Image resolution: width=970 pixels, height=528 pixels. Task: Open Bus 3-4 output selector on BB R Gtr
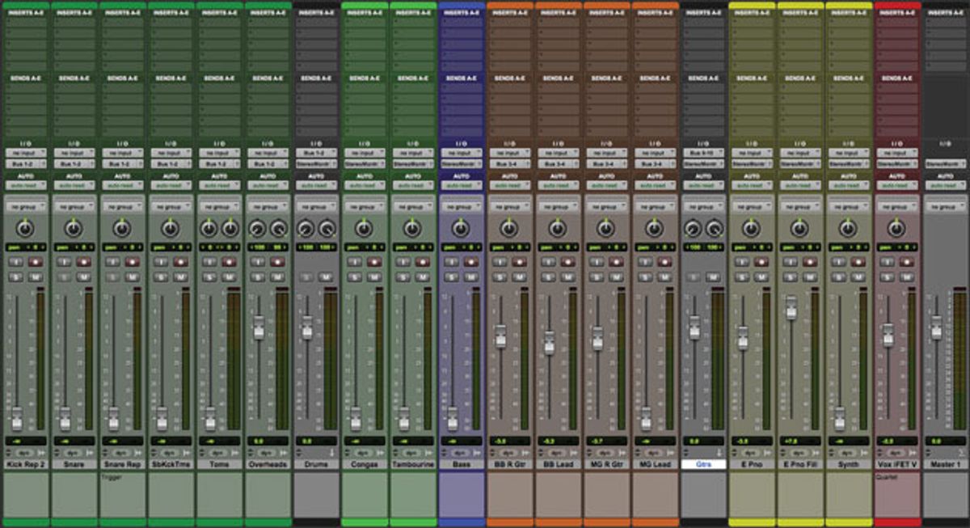point(510,163)
